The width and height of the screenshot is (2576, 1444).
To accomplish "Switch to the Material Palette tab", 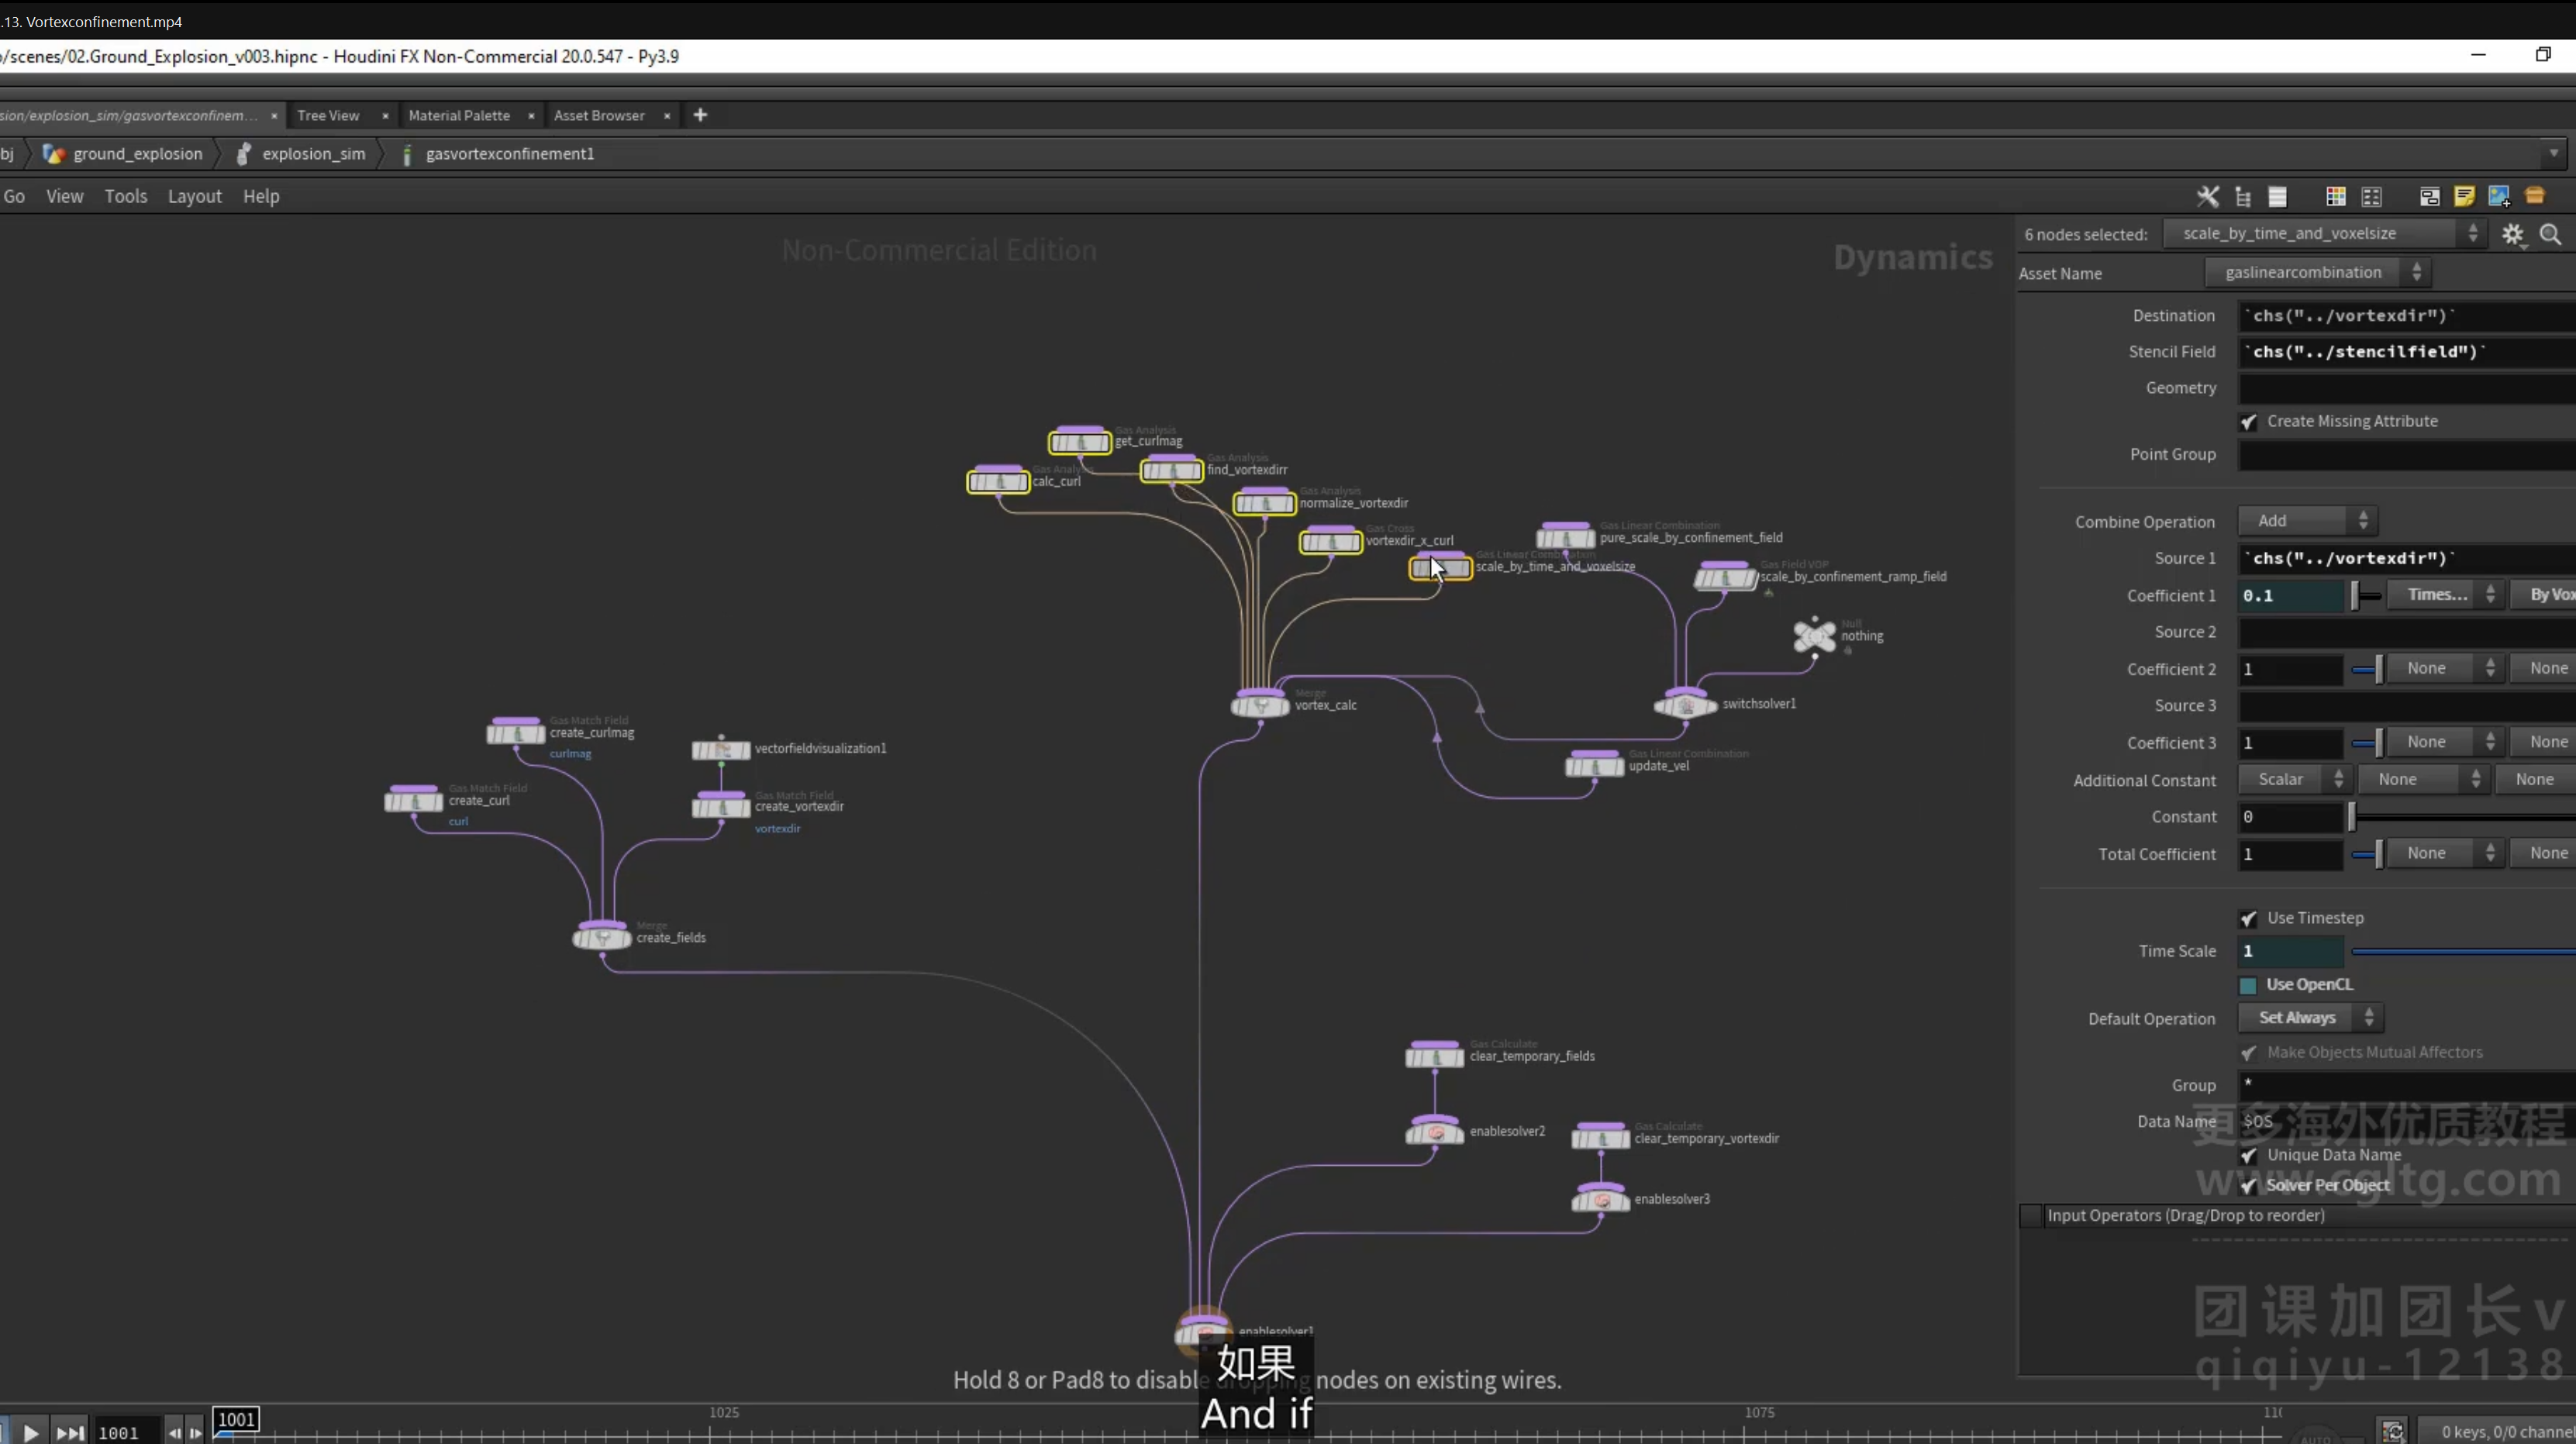I will [459, 115].
